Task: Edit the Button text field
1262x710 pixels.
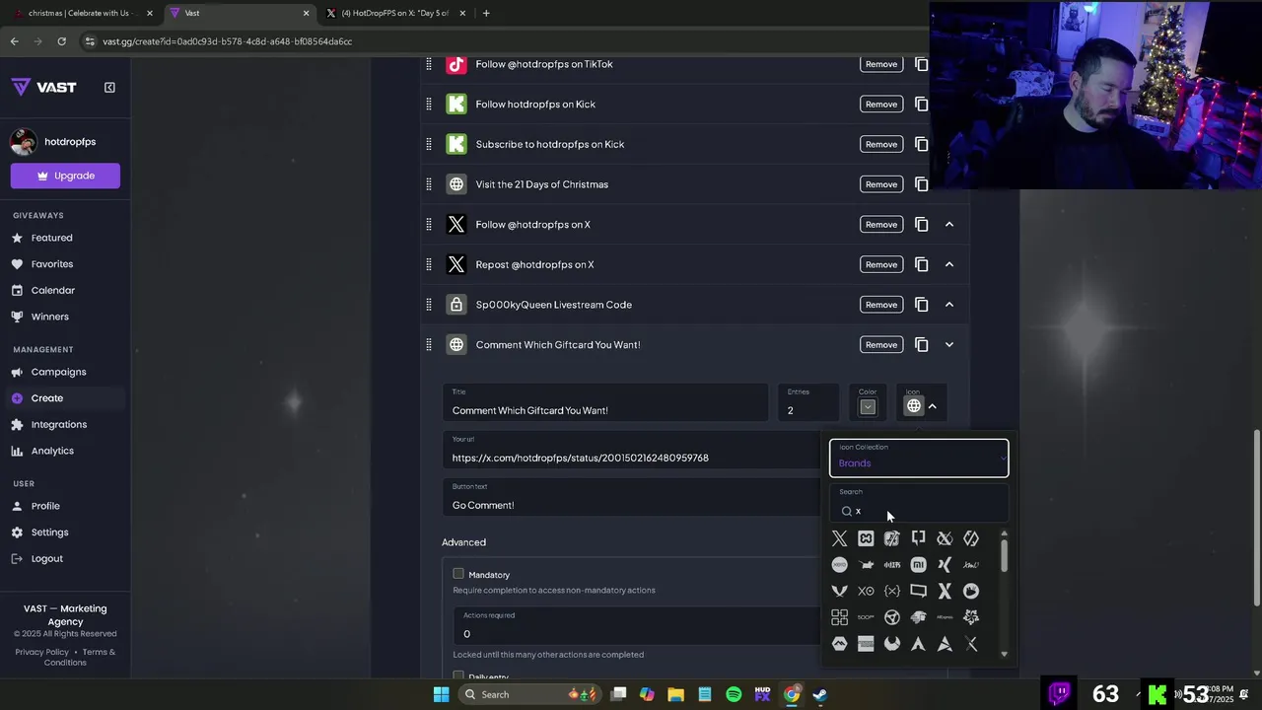Action: [630, 498]
